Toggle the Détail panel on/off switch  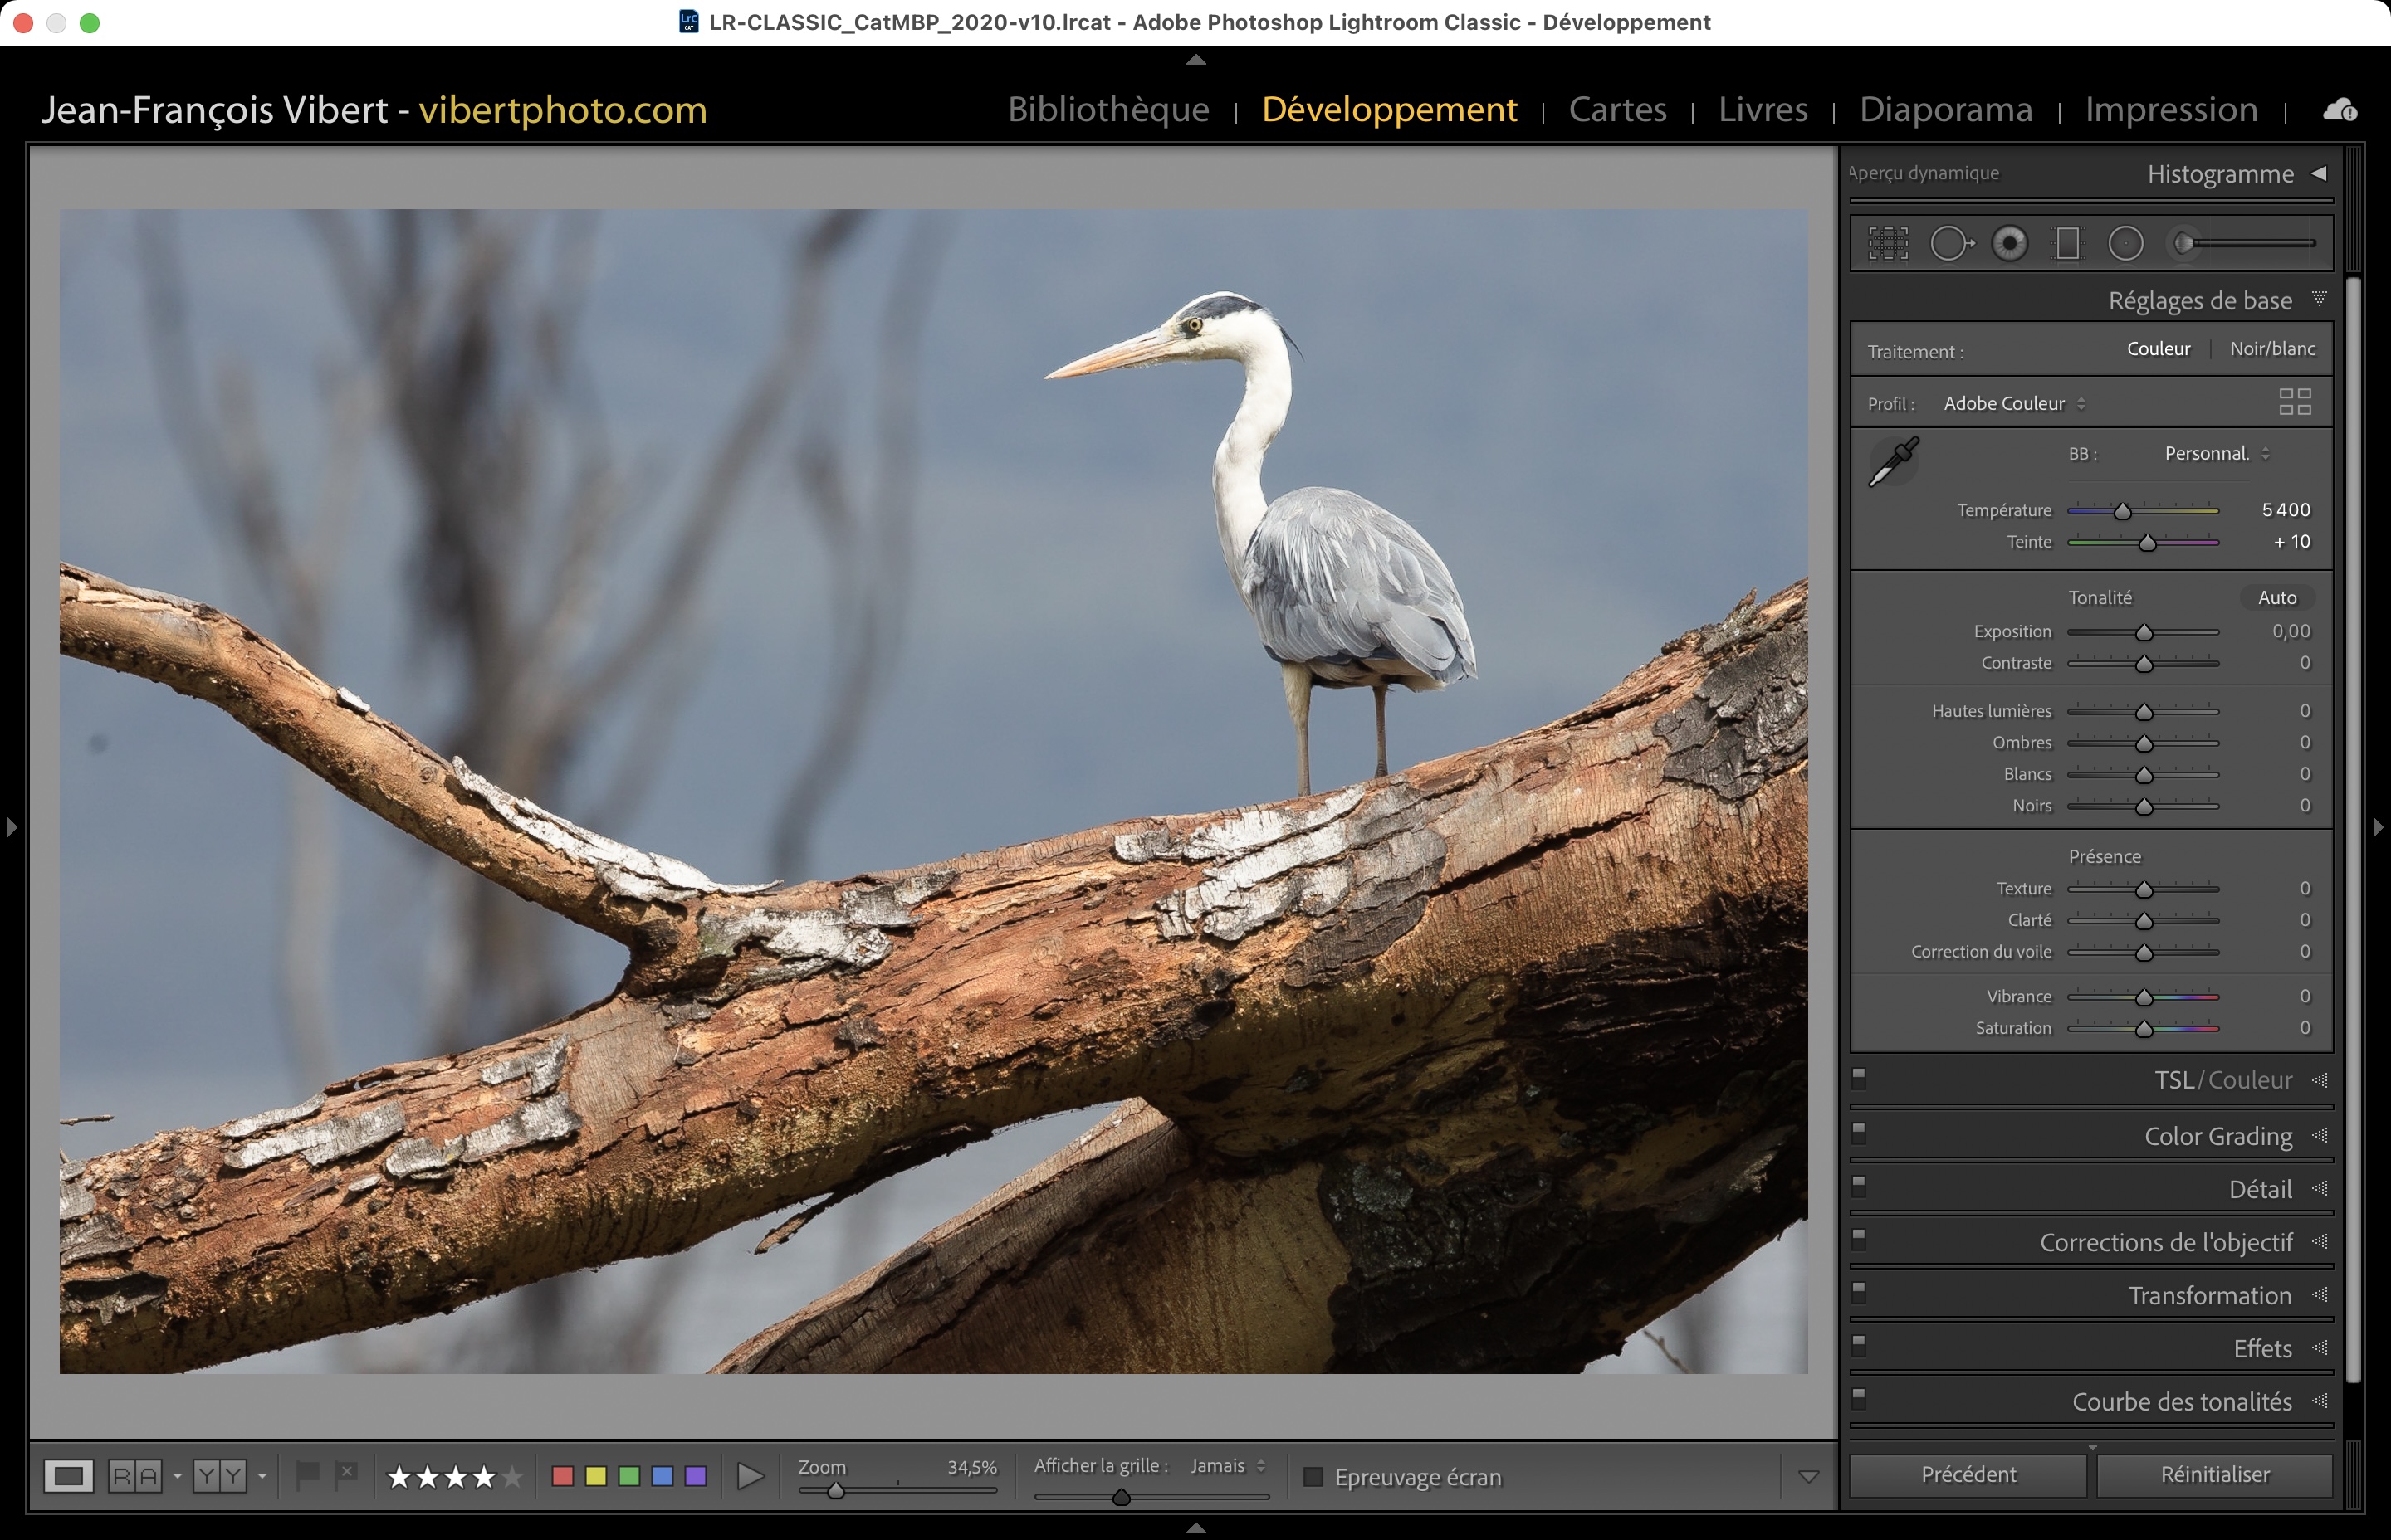1859,1186
